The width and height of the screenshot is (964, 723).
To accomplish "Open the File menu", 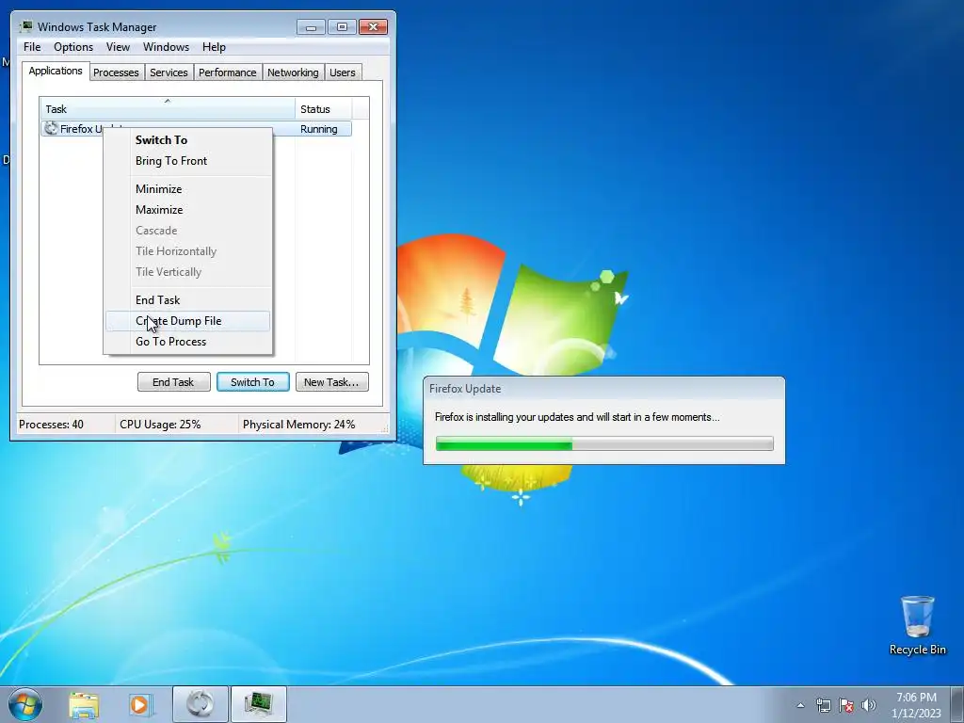I will click(32, 47).
